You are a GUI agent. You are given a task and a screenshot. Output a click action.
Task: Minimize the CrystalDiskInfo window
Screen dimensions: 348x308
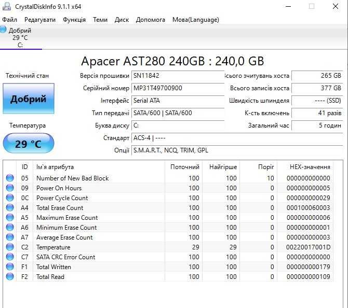click(x=288, y=6)
